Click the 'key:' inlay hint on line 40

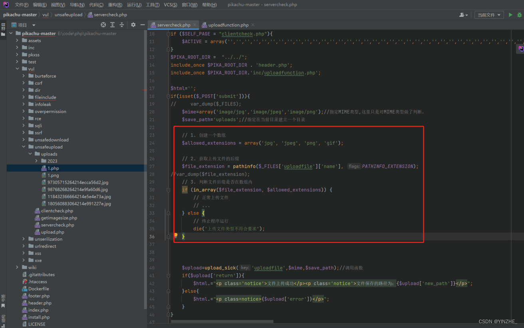coord(245,268)
